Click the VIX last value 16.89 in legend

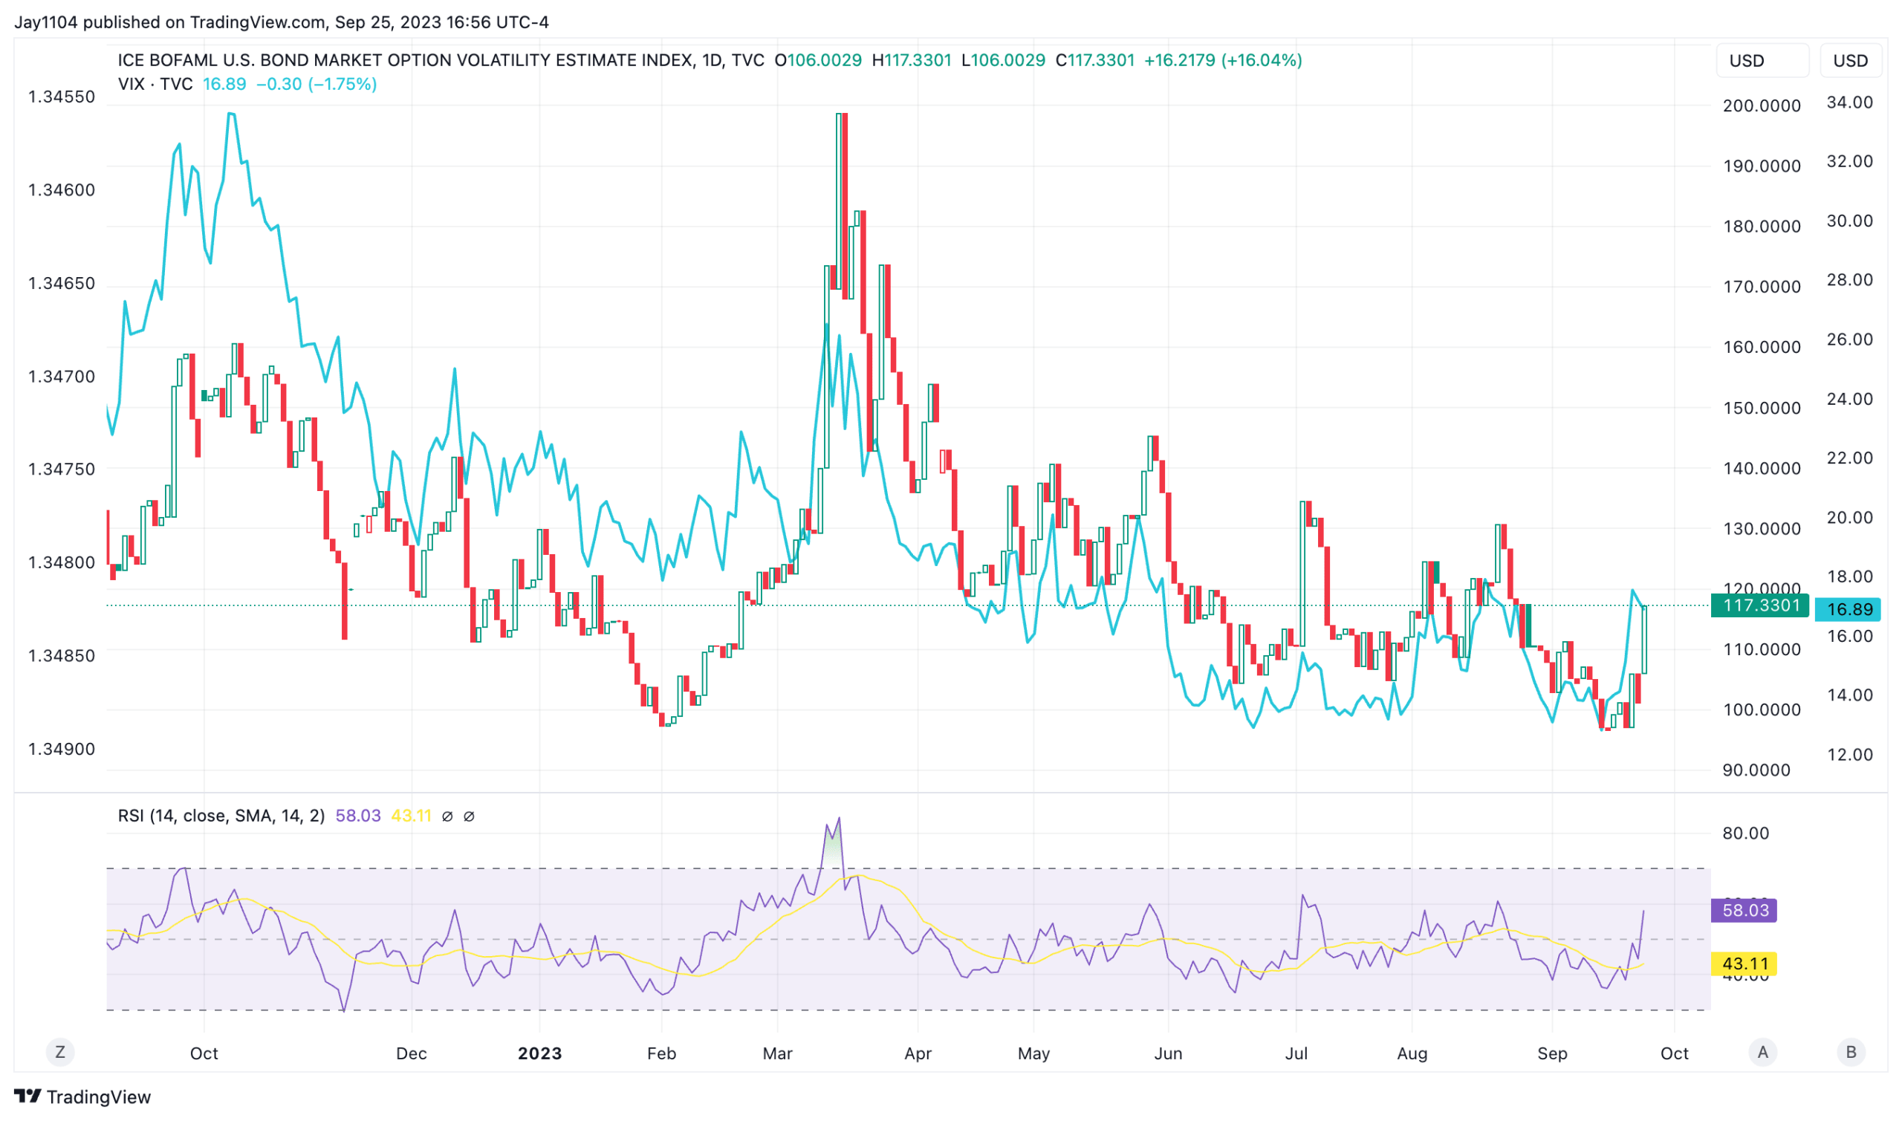click(x=224, y=84)
